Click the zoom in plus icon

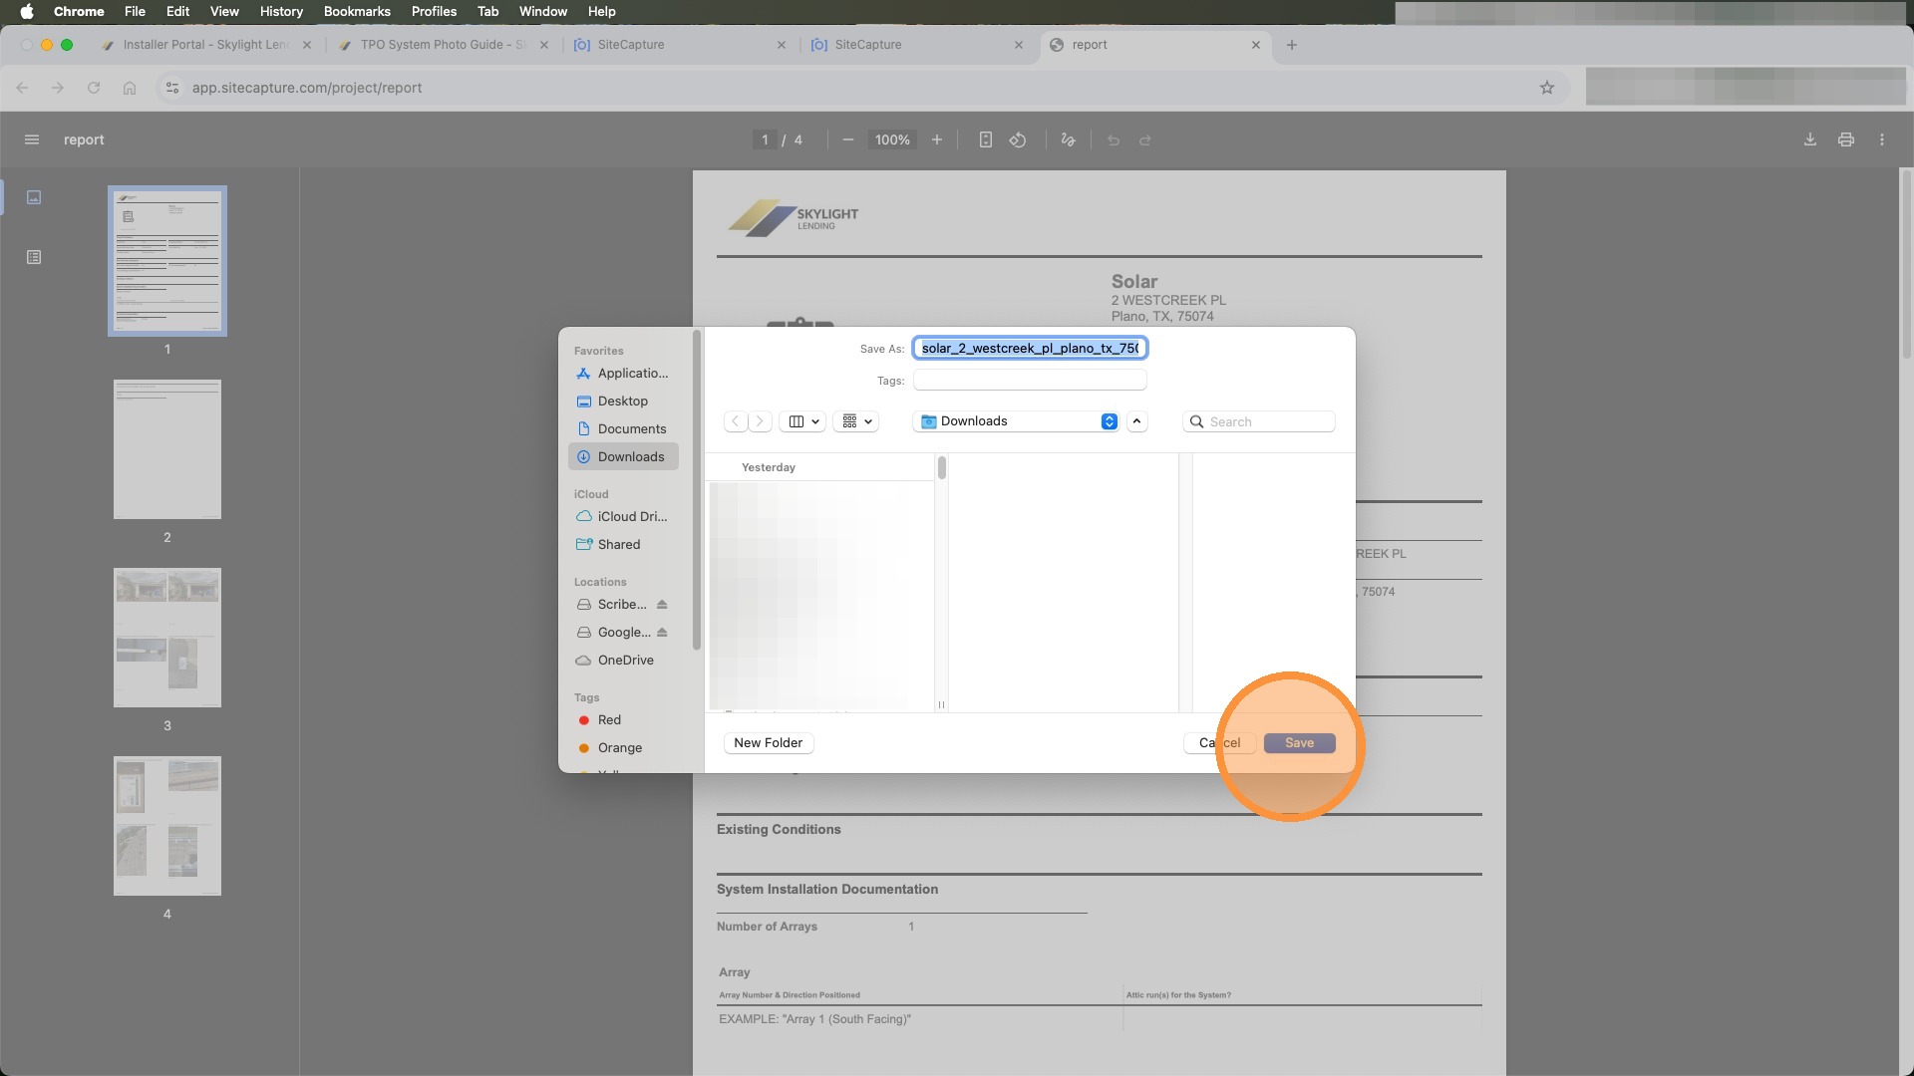[937, 139]
